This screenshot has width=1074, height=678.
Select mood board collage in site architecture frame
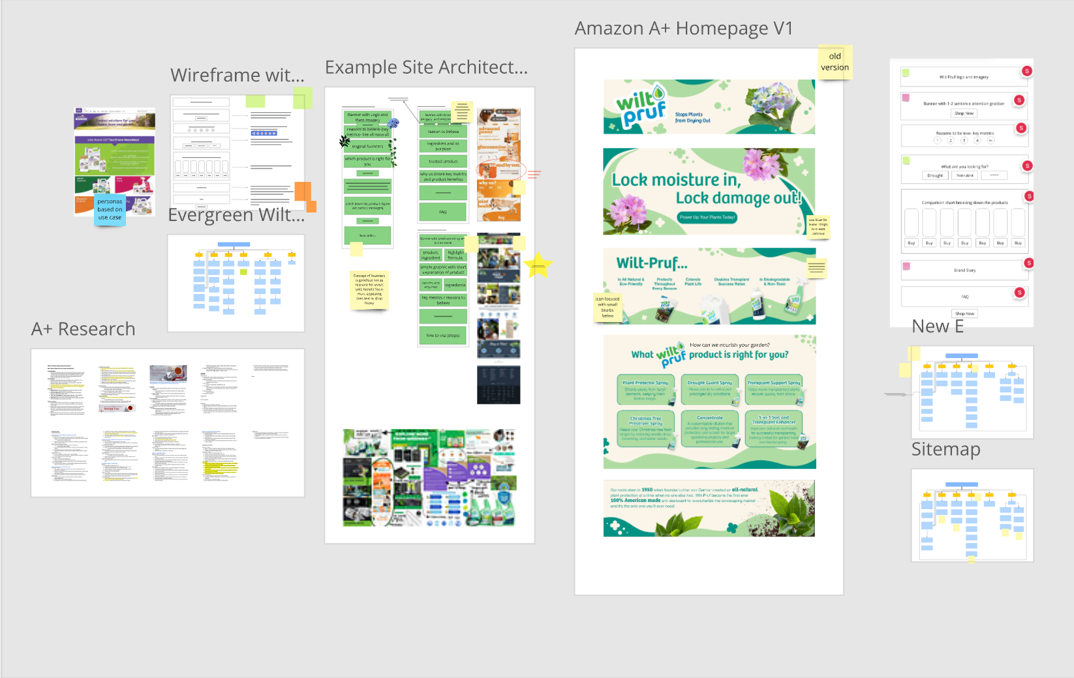tap(429, 478)
